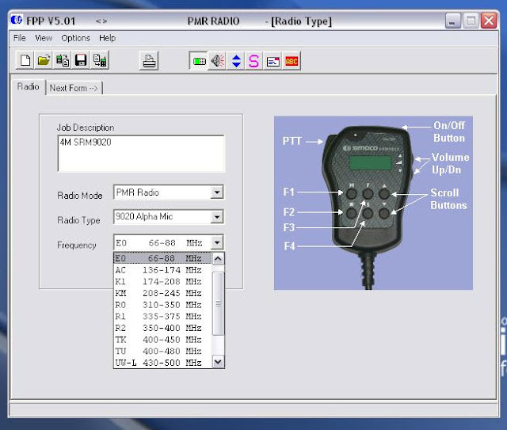The height and width of the screenshot is (430, 507).
Task: Select K1 174-208 MHz frequency band
Action: [x=162, y=282]
